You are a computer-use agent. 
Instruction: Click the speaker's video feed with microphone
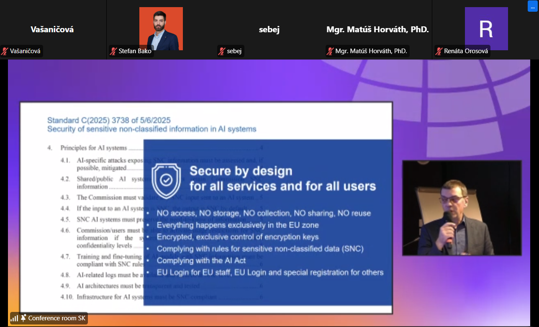tap(462, 208)
